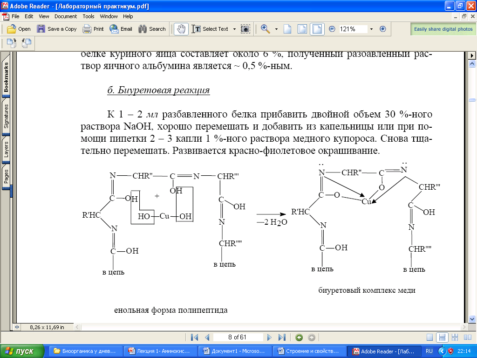This screenshot has width=477, height=358.
Task: Set Fit Page view
Action: coord(302,29)
